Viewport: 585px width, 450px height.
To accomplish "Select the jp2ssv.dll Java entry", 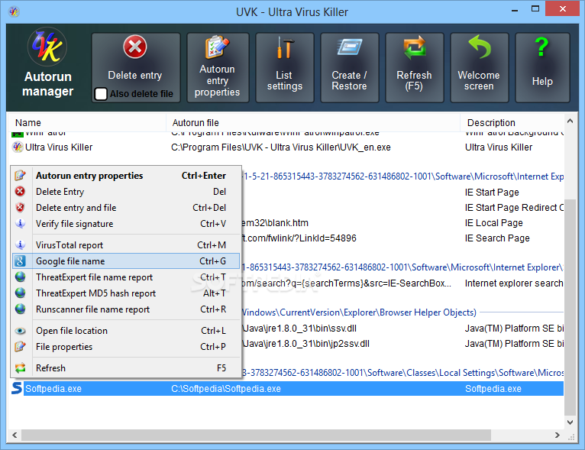I will point(402,344).
